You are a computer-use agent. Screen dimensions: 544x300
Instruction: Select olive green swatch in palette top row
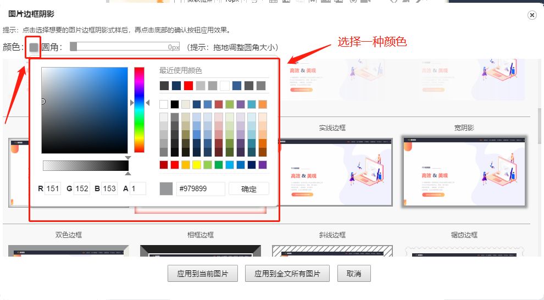click(230, 104)
